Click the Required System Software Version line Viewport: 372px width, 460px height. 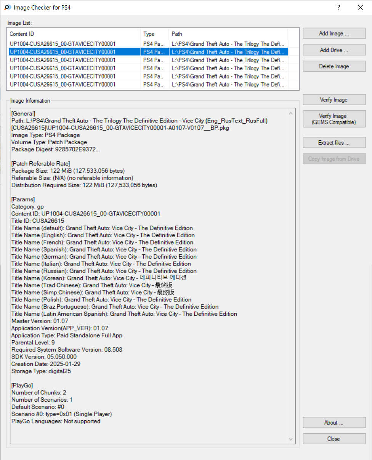point(67,350)
